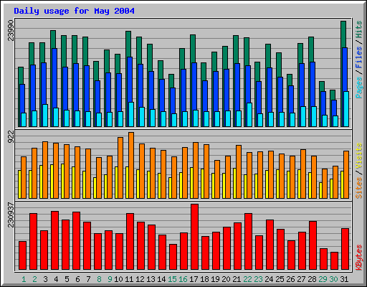Select day 28 on the x-axis
Viewport: 367px width, 287px height.
coord(312,279)
